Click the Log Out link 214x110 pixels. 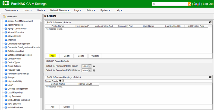tap(208, 4)
